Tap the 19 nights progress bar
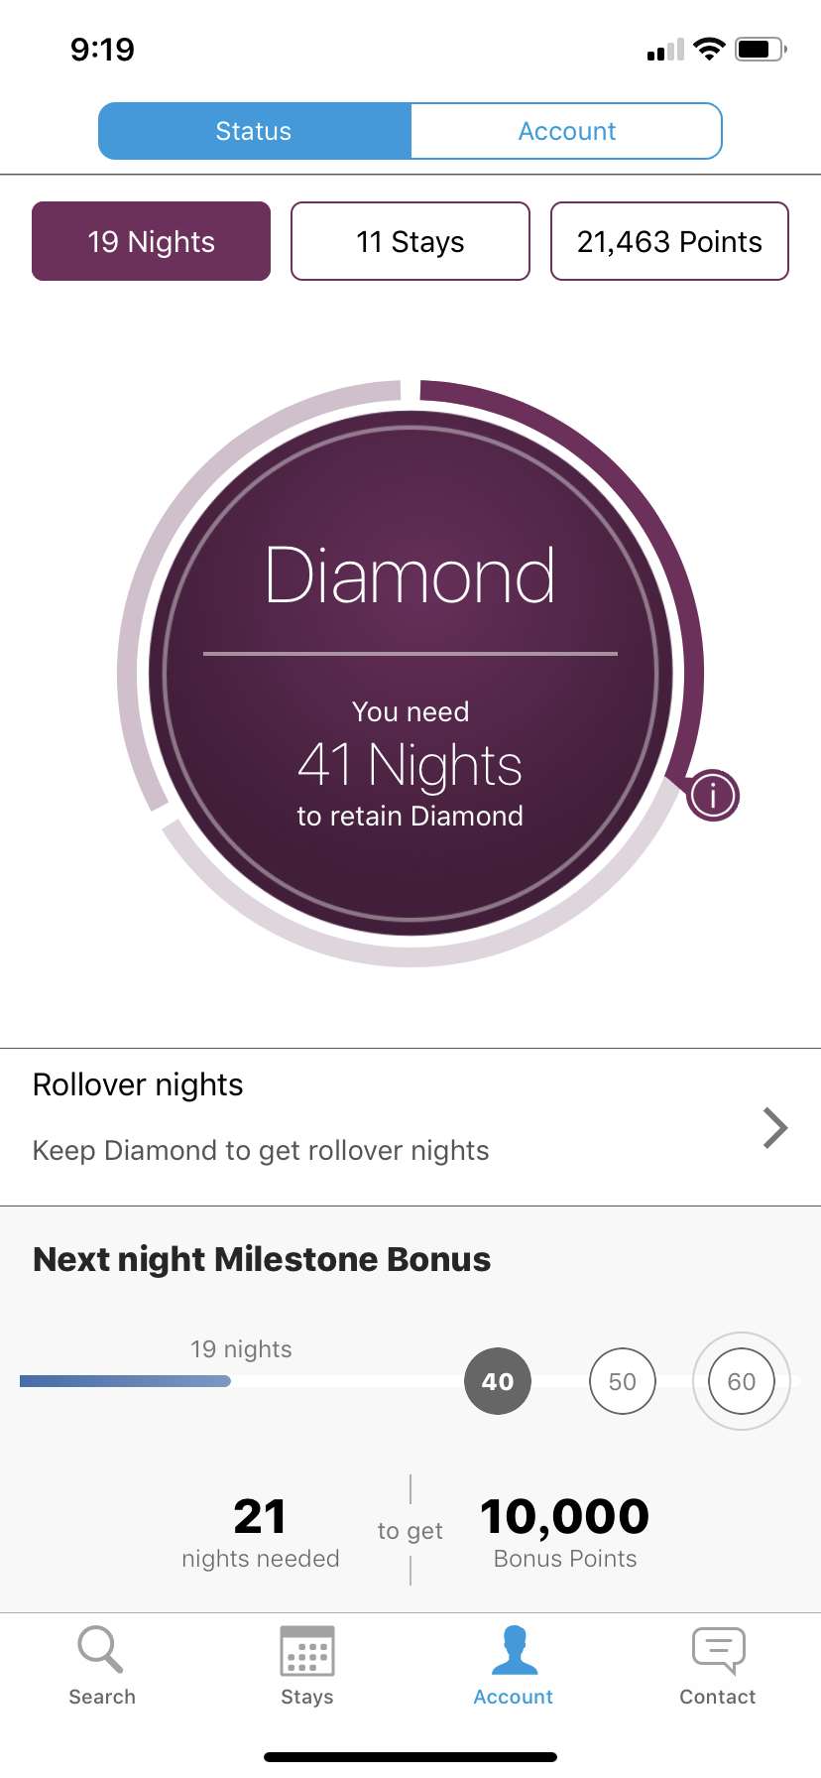The image size is (821, 1778). click(x=126, y=1381)
